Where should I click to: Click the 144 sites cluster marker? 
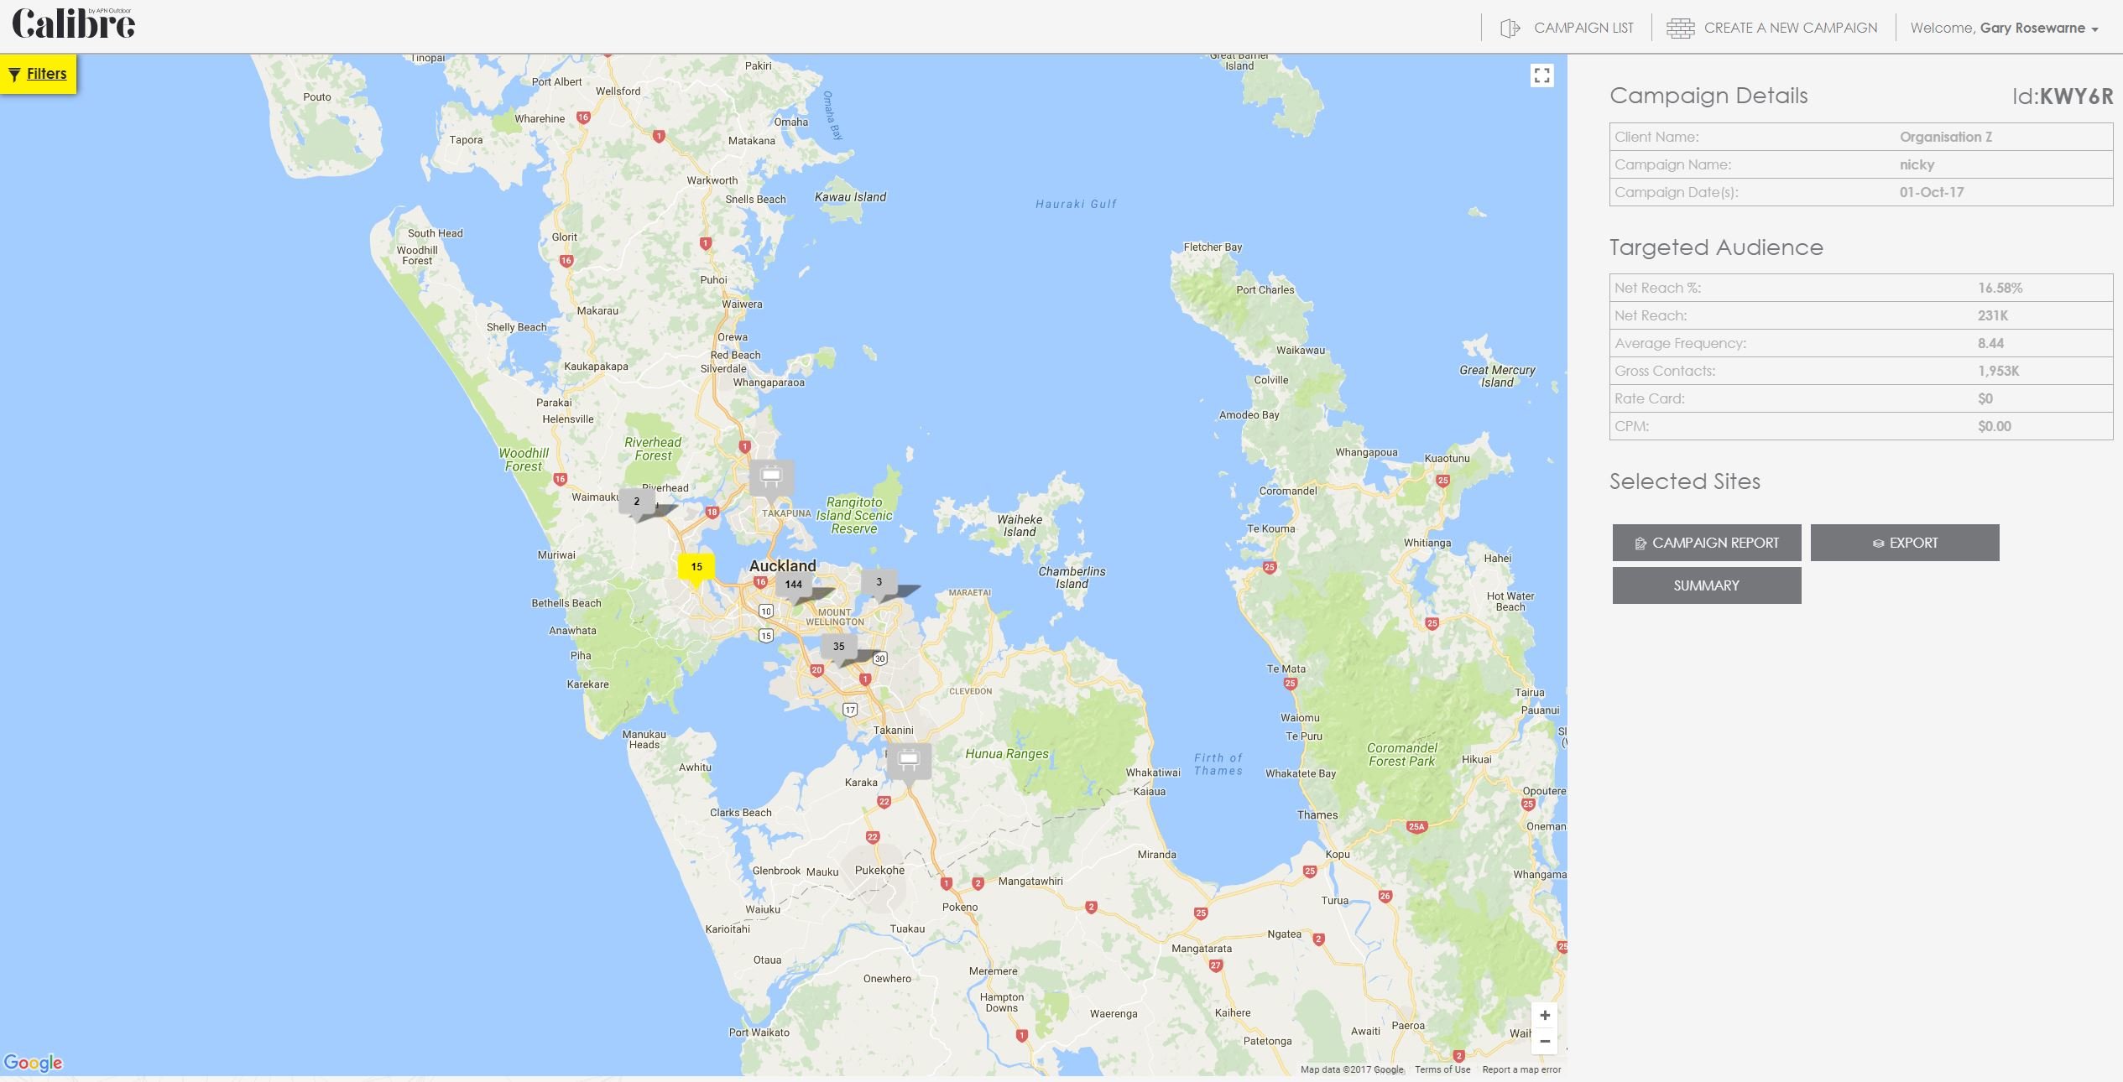793,585
